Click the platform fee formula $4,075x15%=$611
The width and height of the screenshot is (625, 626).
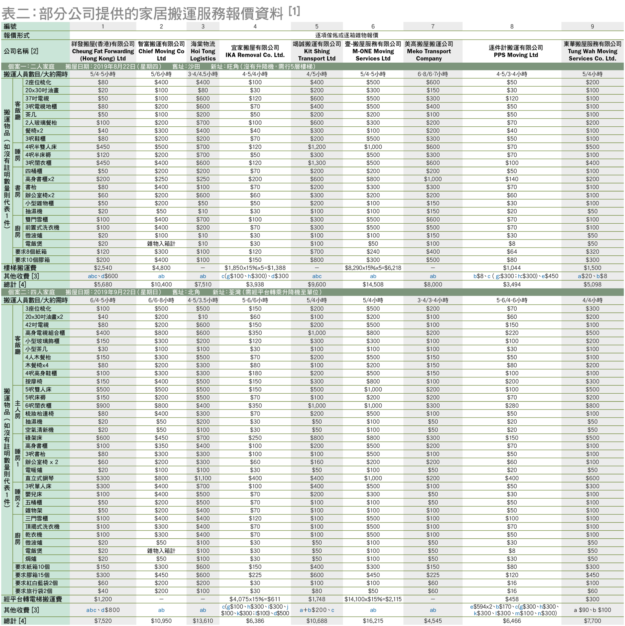(x=255, y=599)
